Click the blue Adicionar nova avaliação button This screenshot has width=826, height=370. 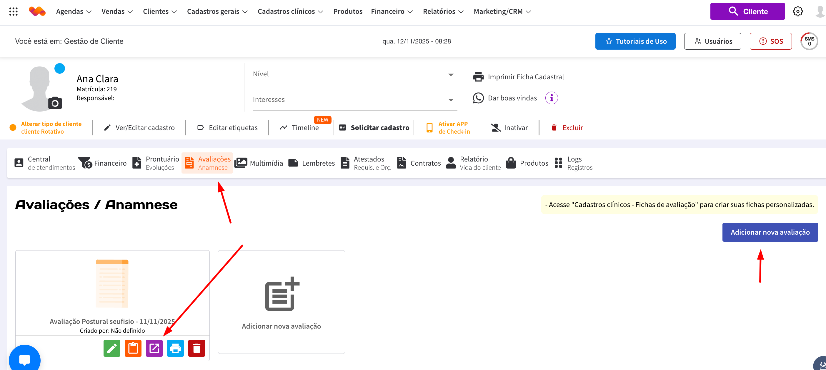coord(770,232)
